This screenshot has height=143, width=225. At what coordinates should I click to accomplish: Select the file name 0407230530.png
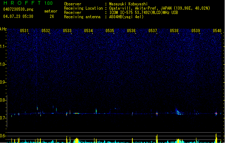coord(18,9)
